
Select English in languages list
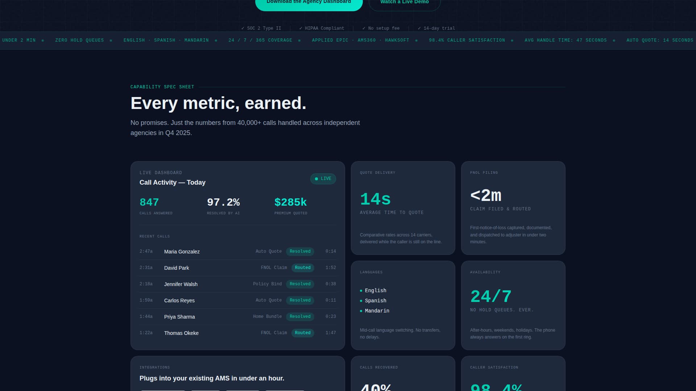(376, 291)
